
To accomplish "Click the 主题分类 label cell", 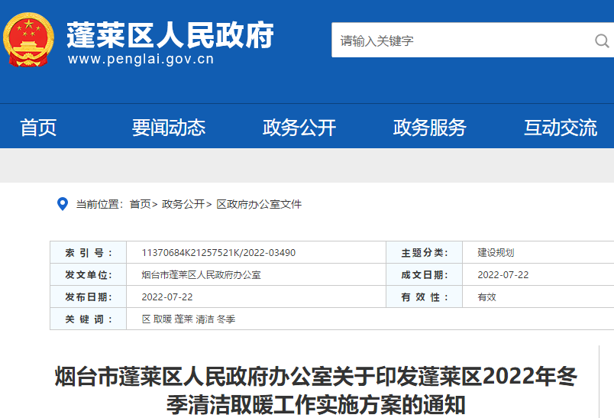I will [425, 253].
